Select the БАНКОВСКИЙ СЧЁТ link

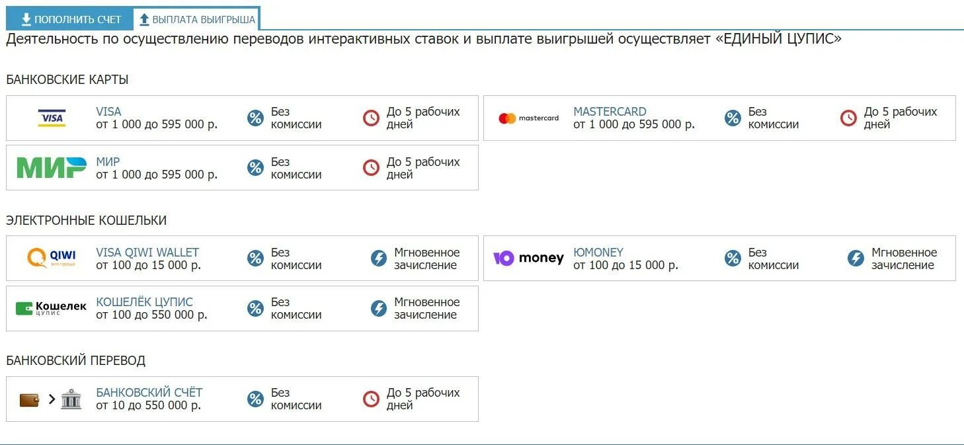149,393
